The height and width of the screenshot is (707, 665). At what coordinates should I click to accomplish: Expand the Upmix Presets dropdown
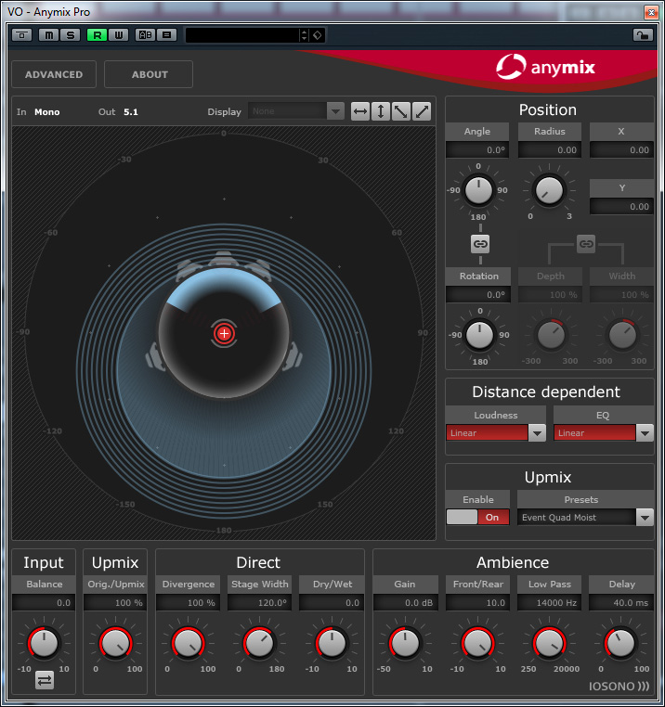pyautogui.click(x=645, y=518)
